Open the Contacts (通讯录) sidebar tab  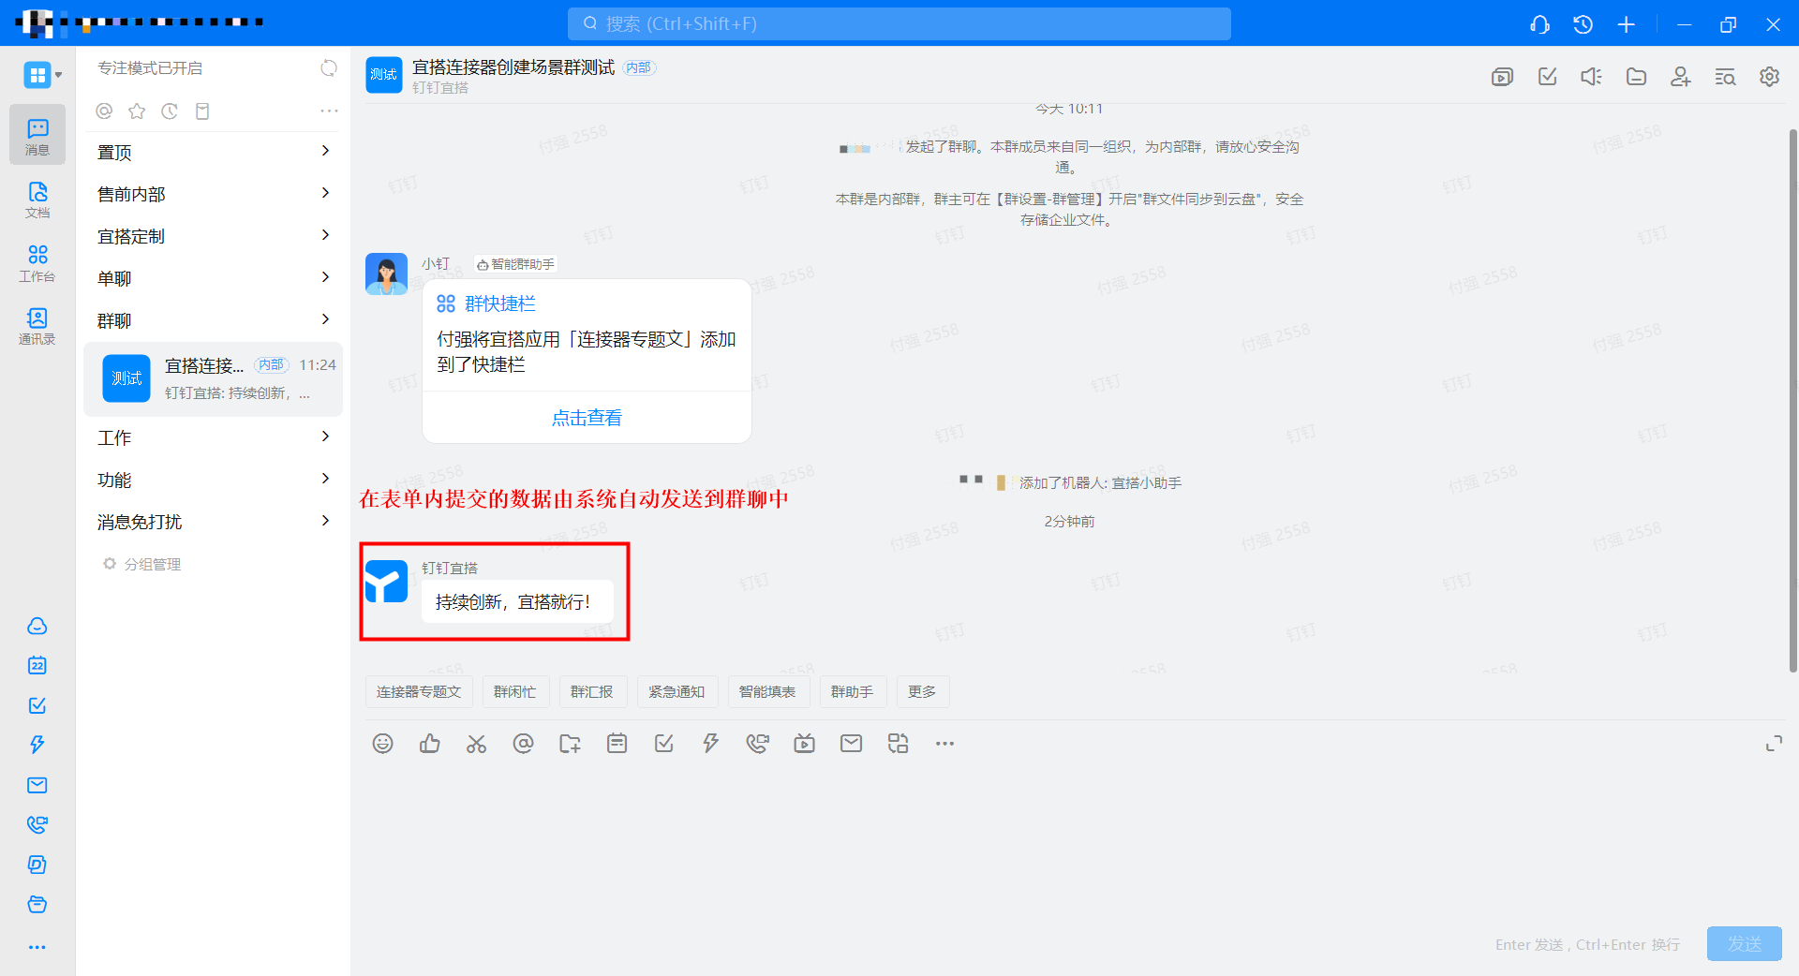[x=37, y=326]
